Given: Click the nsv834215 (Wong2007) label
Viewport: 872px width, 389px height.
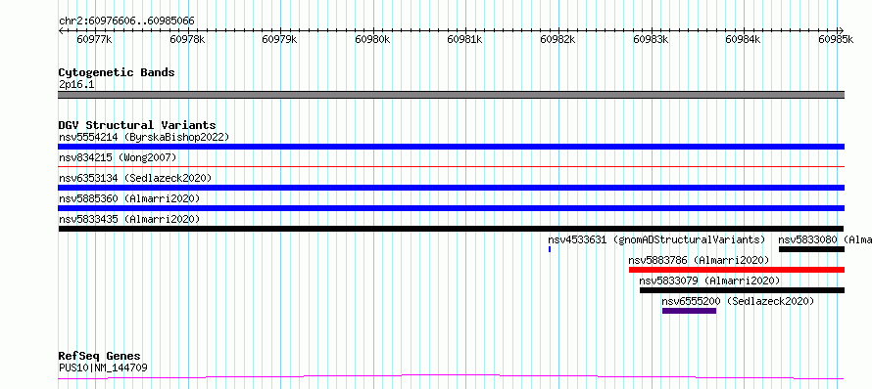Looking at the screenshot, I should (x=118, y=157).
